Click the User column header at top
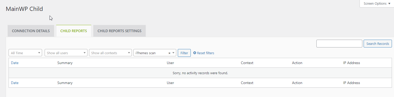 point(171,63)
